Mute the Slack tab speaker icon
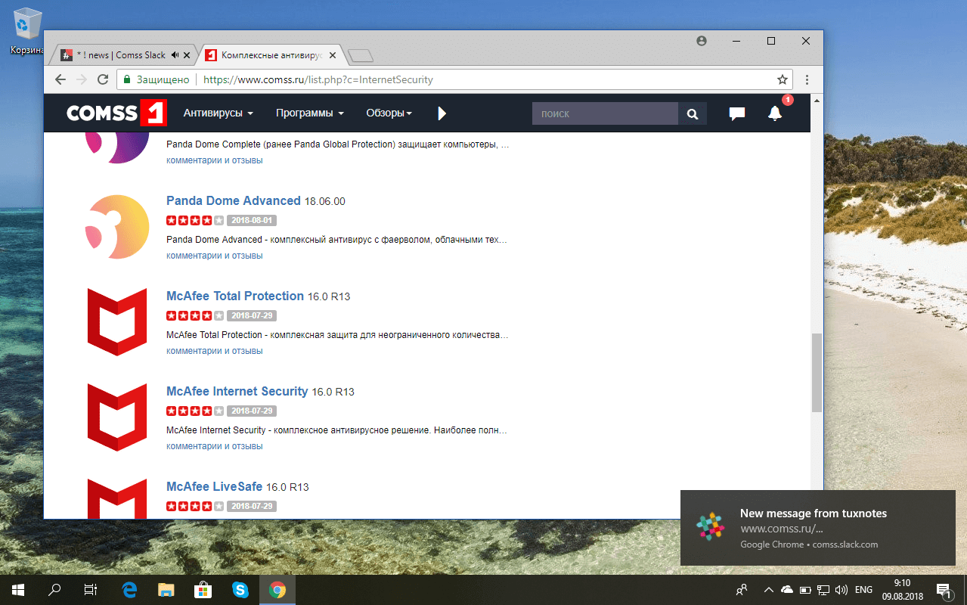Image resolution: width=967 pixels, height=605 pixels. click(x=175, y=55)
